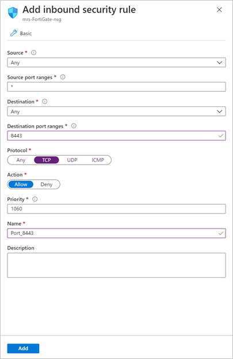233x359 pixels.
Task: Open the Destination dropdown
Action: click(x=116, y=111)
